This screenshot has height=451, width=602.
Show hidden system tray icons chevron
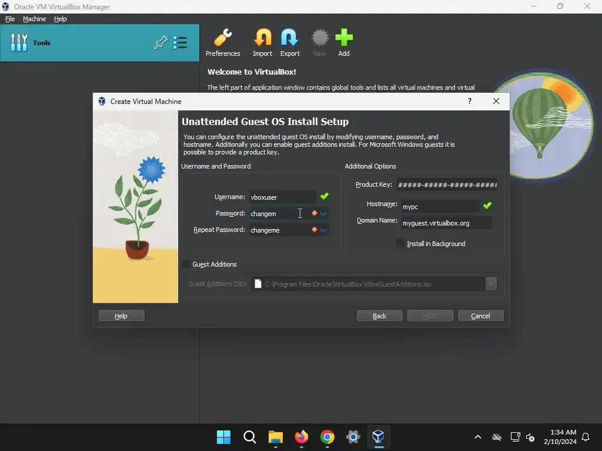point(478,437)
